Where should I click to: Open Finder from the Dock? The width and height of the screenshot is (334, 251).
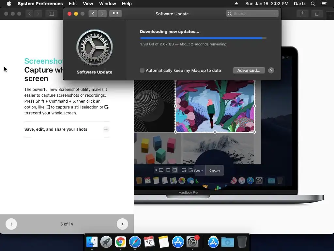pos(92,242)
